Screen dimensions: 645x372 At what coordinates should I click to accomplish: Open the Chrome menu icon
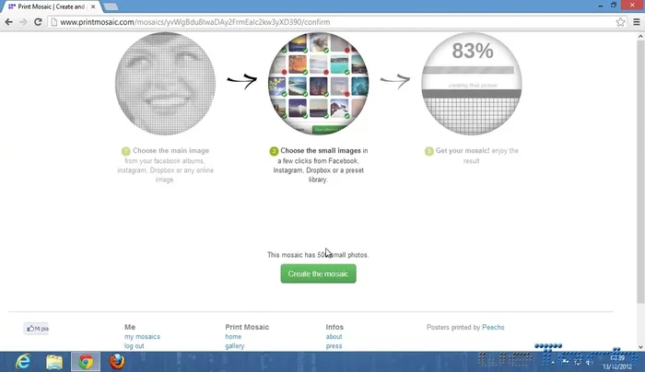pyautogui.click(x=634, y=21)
